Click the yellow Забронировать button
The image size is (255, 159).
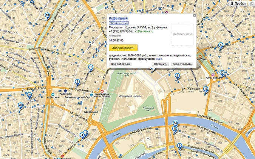pos(123,48)
